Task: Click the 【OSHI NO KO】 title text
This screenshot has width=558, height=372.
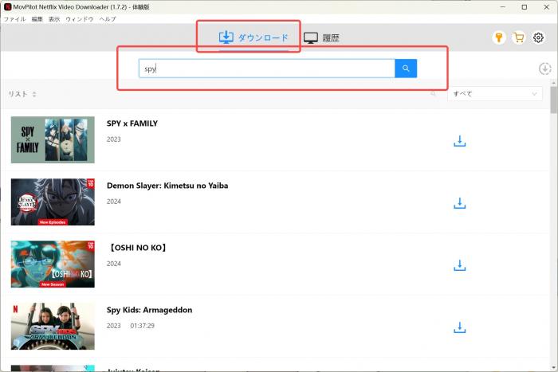Action: click(137, 248)
